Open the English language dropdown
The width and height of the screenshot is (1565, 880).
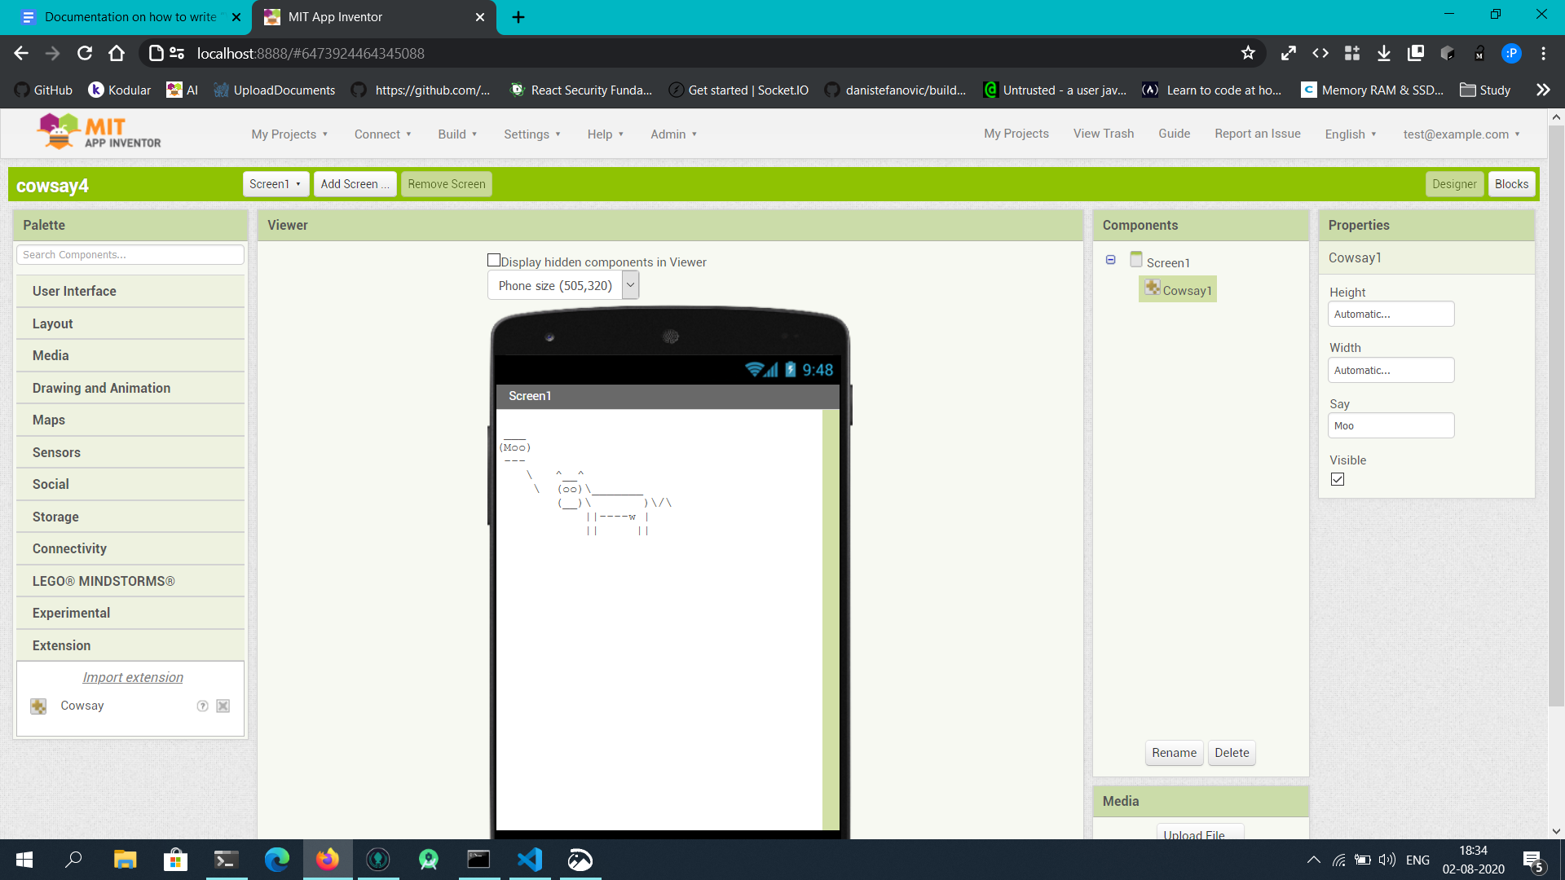1351,134
